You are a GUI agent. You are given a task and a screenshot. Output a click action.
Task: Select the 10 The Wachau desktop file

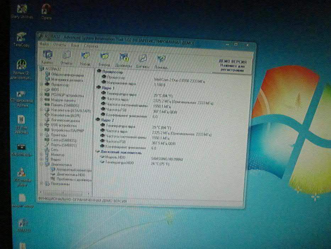(x=21, y=125)
